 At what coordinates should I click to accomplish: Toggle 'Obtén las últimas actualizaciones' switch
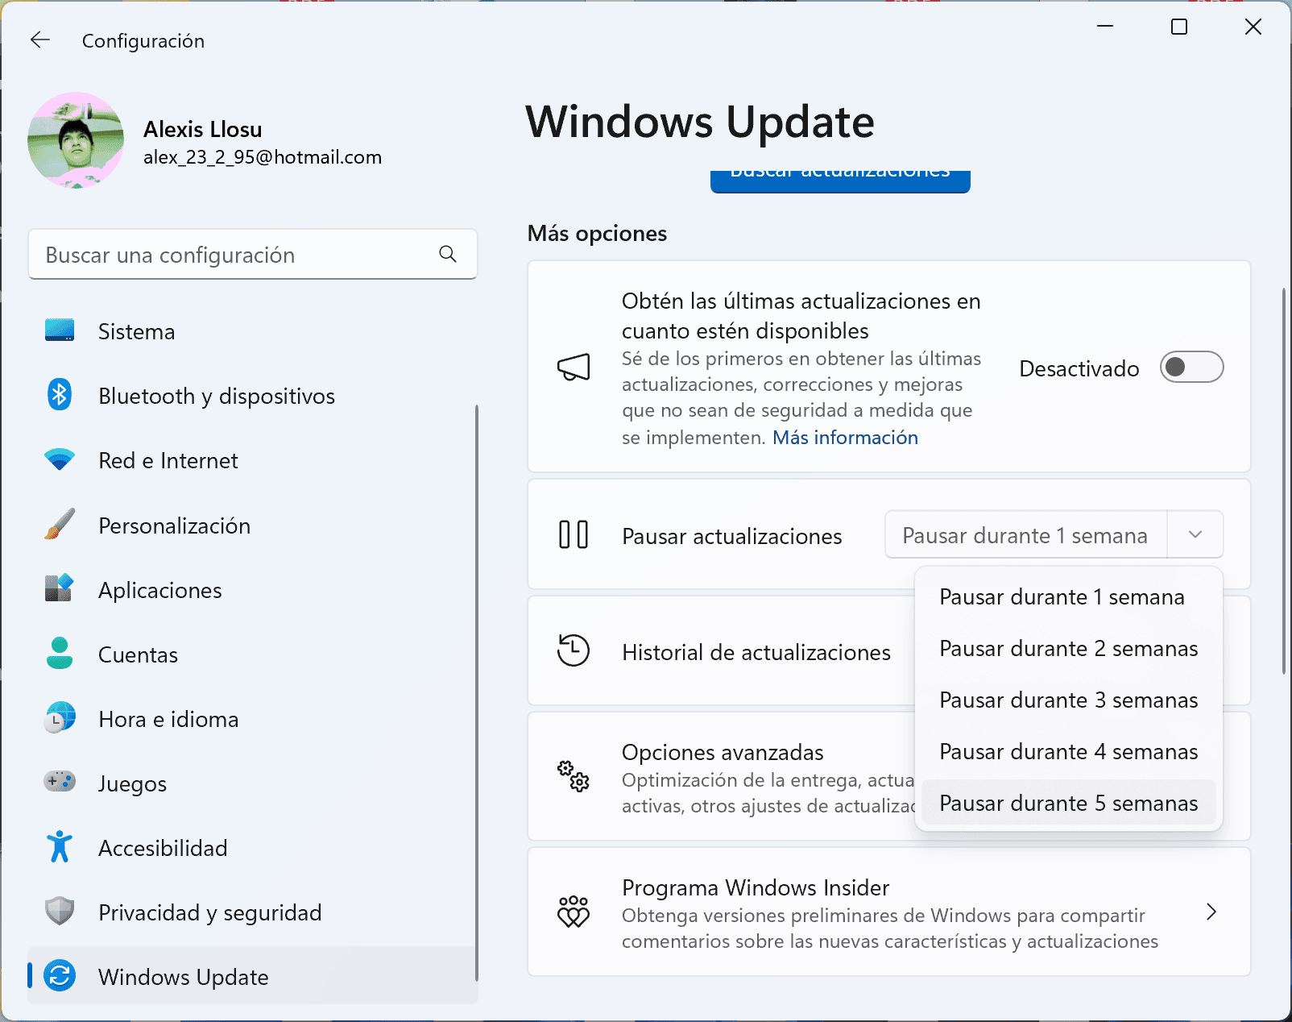[x=1191, y=368]
